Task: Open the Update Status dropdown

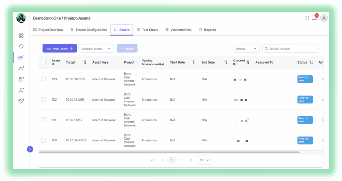Action: (97, 48)
